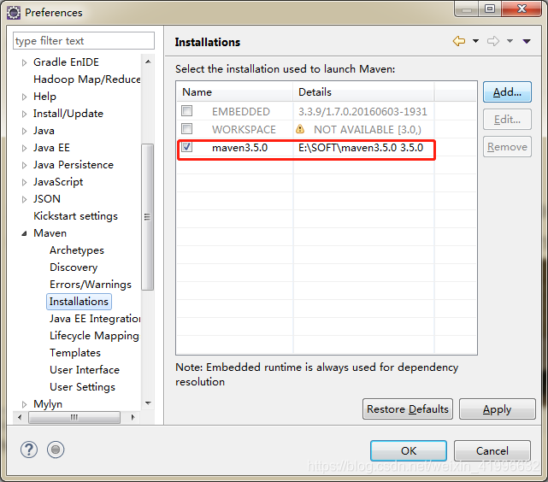Viewport: 548px width, 482px height.
Task: Click the tree vertical scrollbar thumb
Action: (x=148, y=217)
